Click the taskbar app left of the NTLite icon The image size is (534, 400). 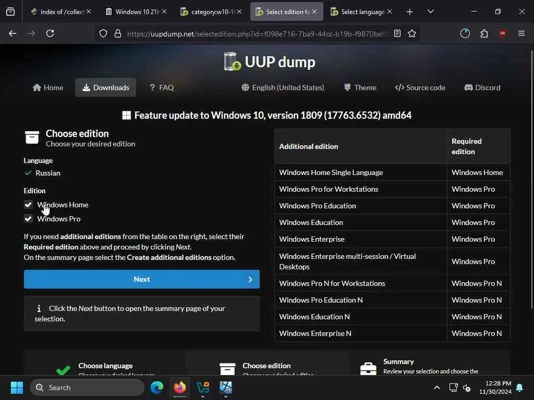203,387
